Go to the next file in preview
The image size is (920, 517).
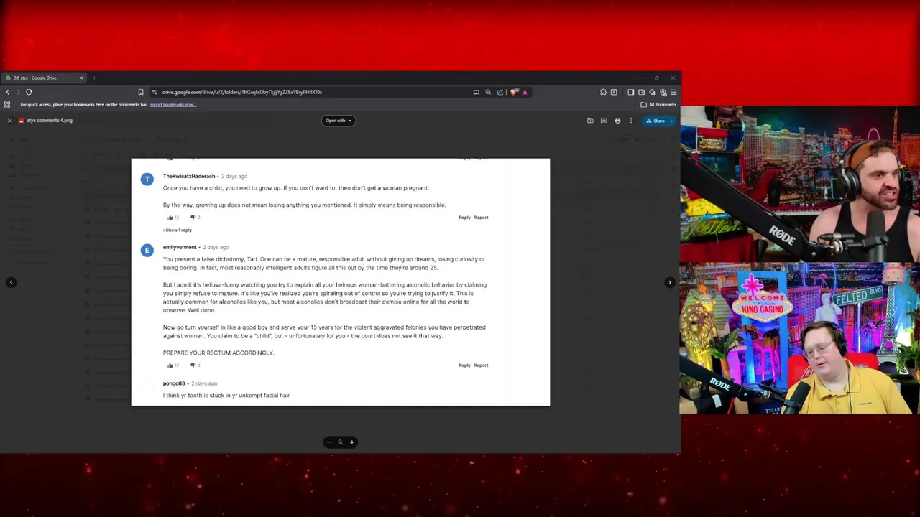[670, 282]
